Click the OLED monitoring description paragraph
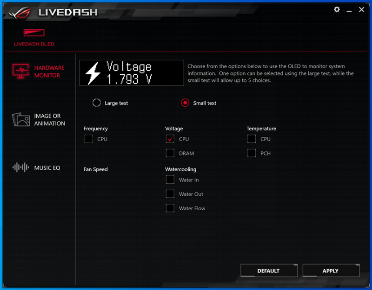Image resolution: width=372 pixels, height=290 pixels. (x=271, y=73)
